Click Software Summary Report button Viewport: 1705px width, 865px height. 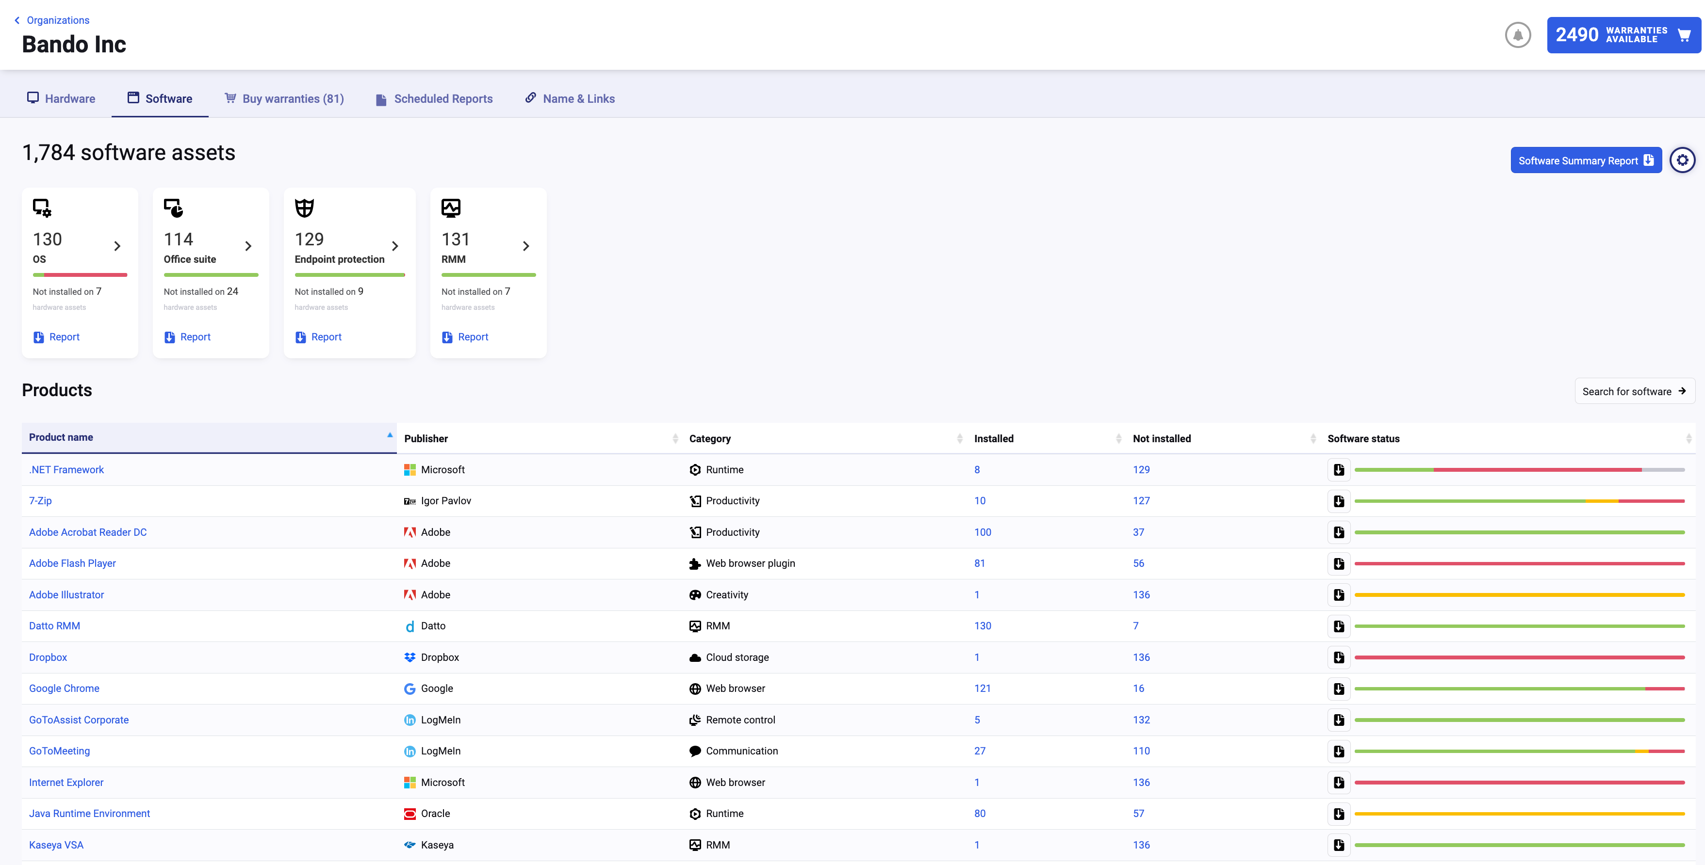coord(1586,160)
